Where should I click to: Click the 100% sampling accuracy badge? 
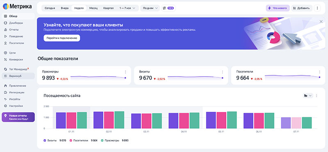pos(171,8)
